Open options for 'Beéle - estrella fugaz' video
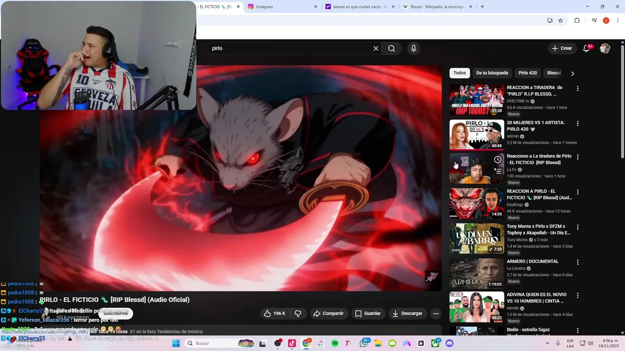Viewport: 625px width, 351px height. (578, 331)
